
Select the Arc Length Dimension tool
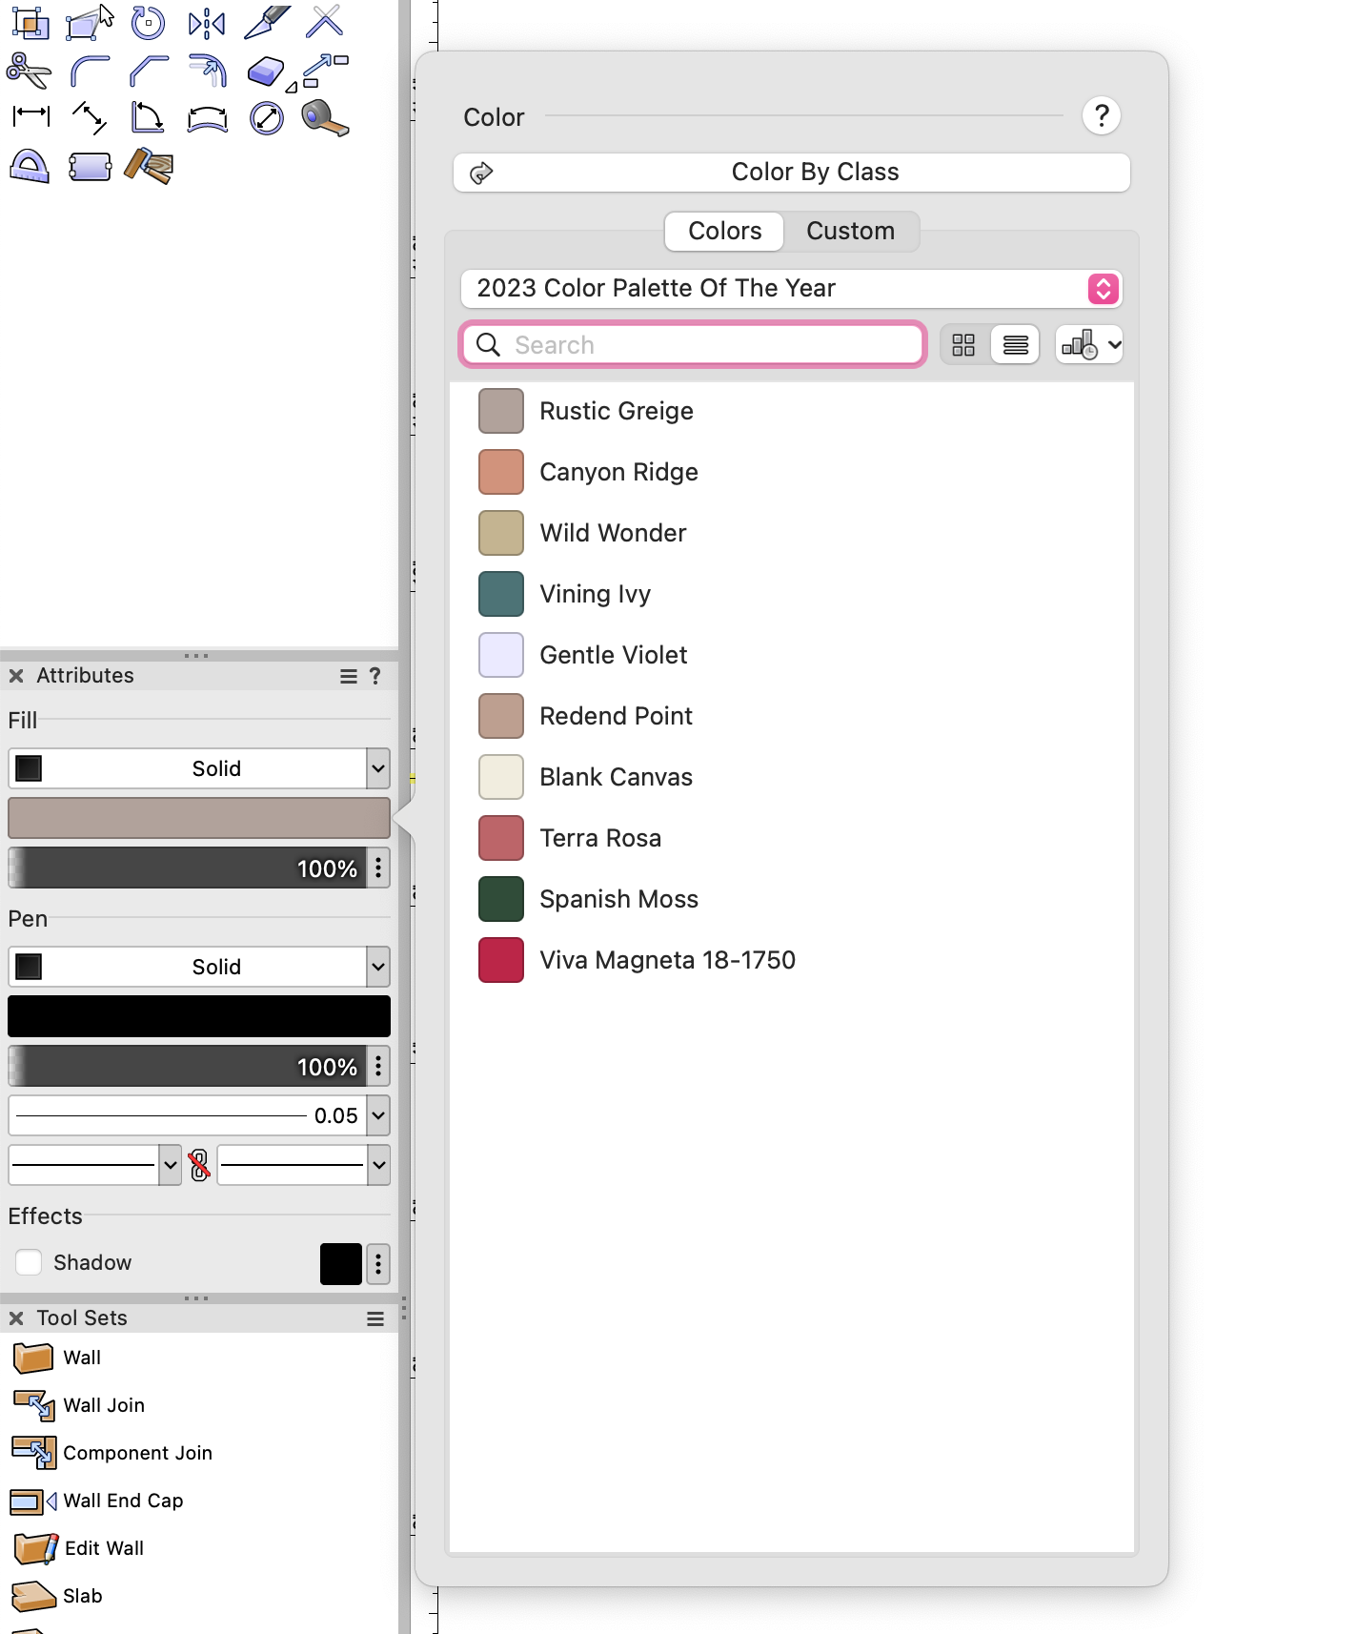pyautogui.click(x=208, y=118)
